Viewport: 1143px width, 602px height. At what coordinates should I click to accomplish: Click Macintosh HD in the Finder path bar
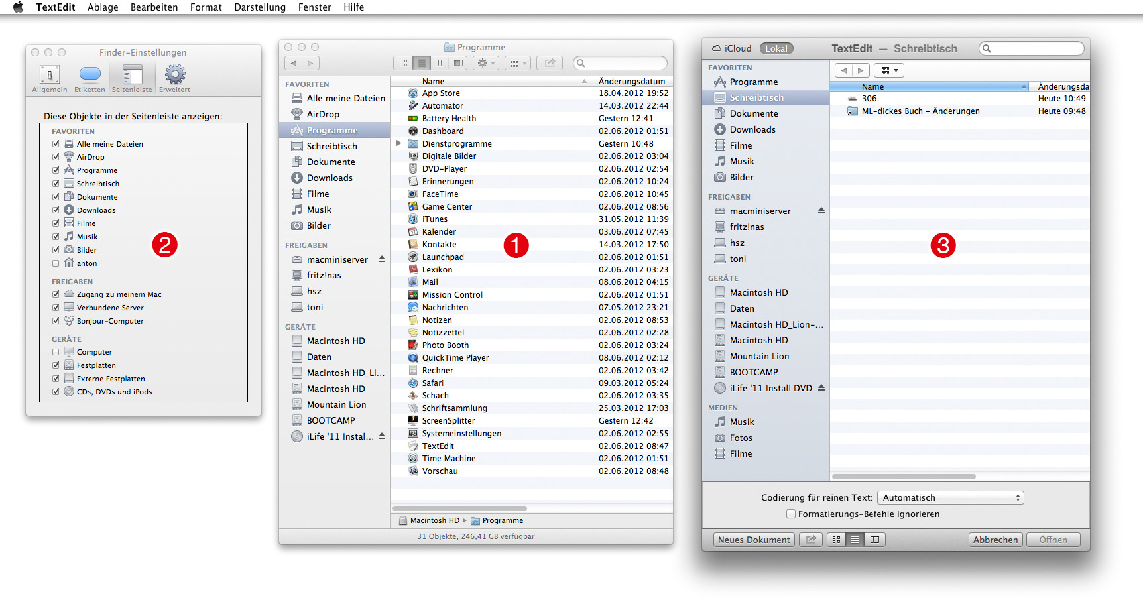(429, 520)
